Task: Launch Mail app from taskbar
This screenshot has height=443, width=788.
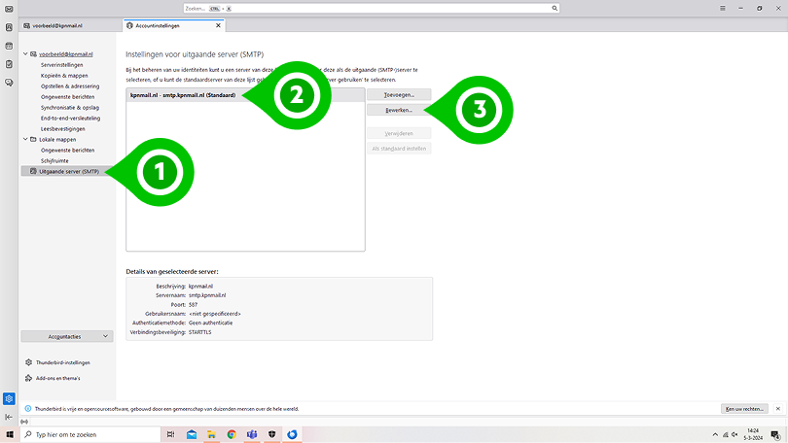Action: coord(192,434)
